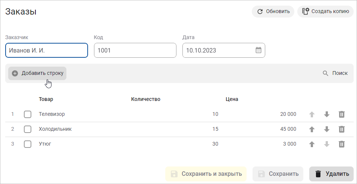The width and height of the screenshot is (357, 184).
Task: Move the Холодильник row down
Action: click(327, 129)
